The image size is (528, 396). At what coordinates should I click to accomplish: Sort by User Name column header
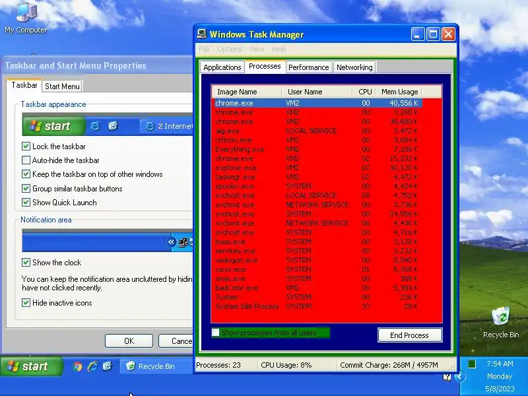317,92
